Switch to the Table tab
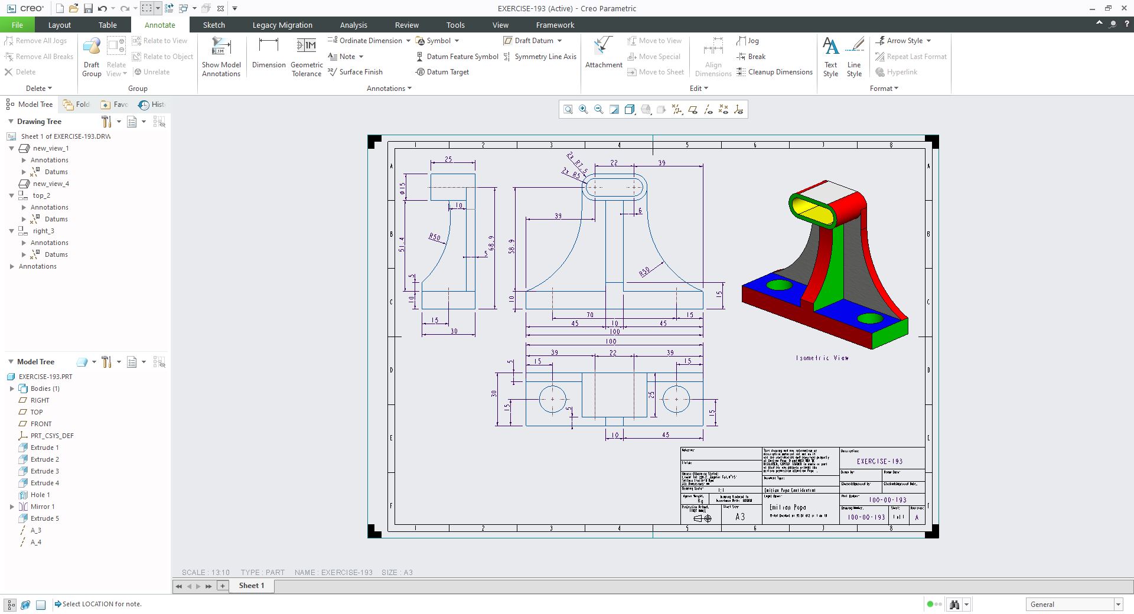 (107, 25)
